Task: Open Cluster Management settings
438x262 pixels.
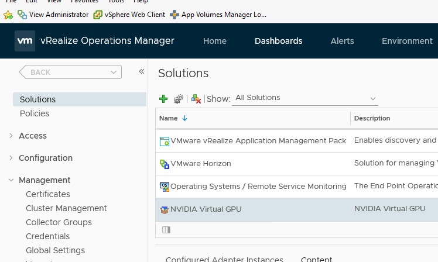Action: [66, 208]
